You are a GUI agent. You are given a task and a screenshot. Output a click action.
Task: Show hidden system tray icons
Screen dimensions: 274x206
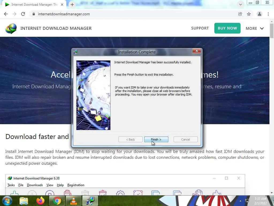pyautogui.click(x=241, y=201)
